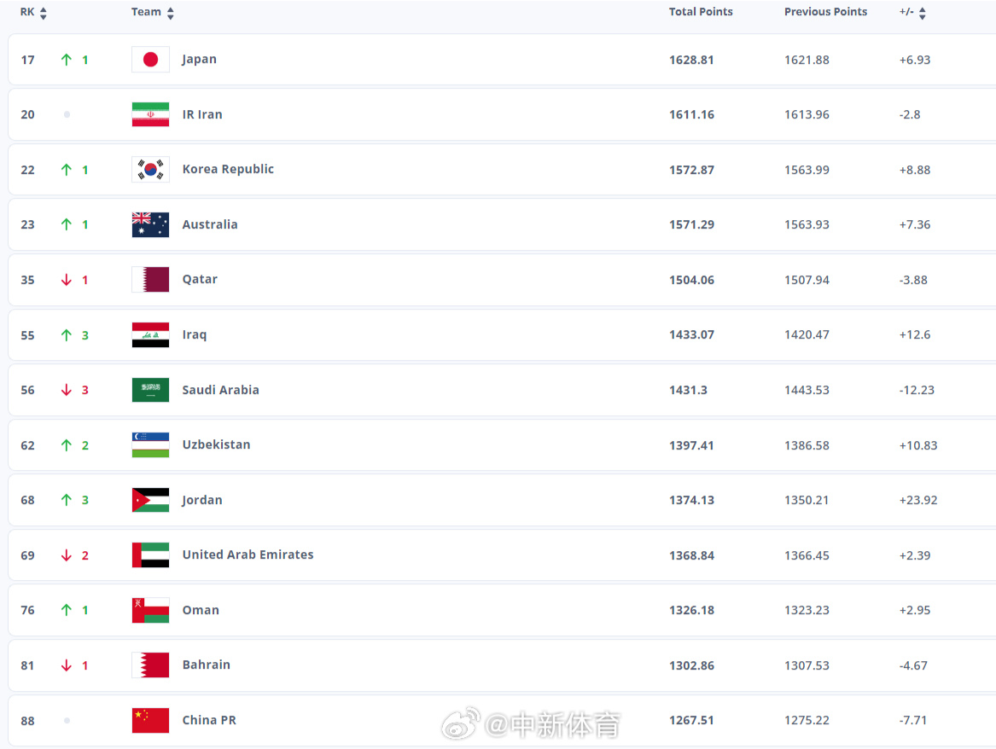This screenshot has height=749, width=996.
Task: Click the Saudi Arabia flag icon
Action: (x=150, y=390)
